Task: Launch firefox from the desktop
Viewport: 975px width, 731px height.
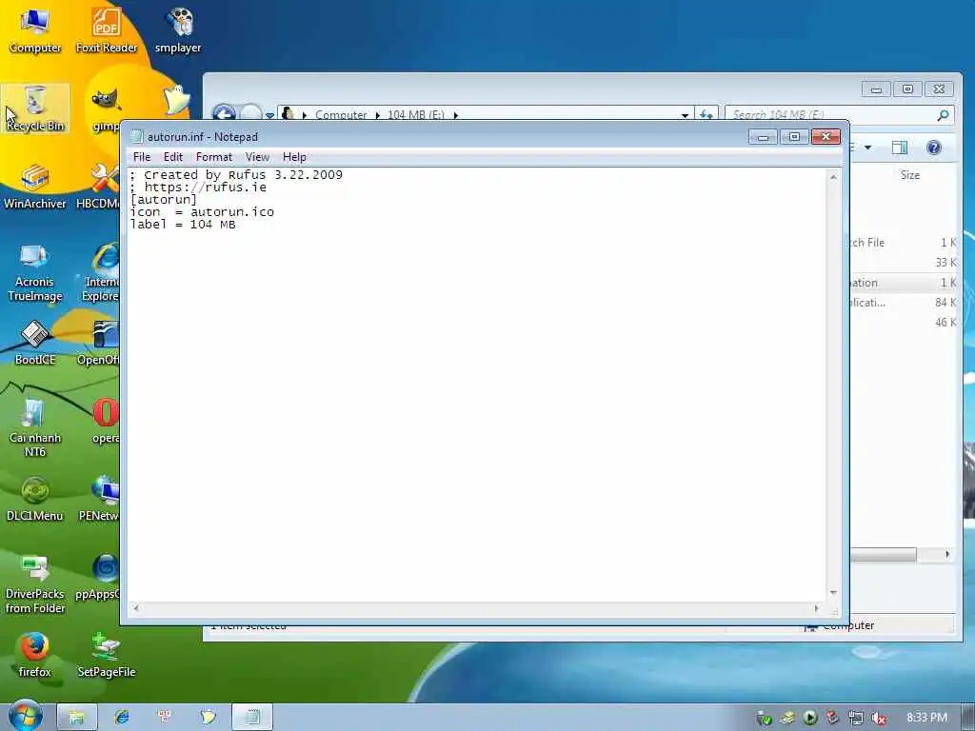Action: [35, 655]
